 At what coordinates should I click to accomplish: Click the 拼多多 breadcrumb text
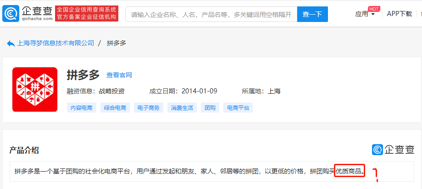pyautogui.click(x=117, y=43)
